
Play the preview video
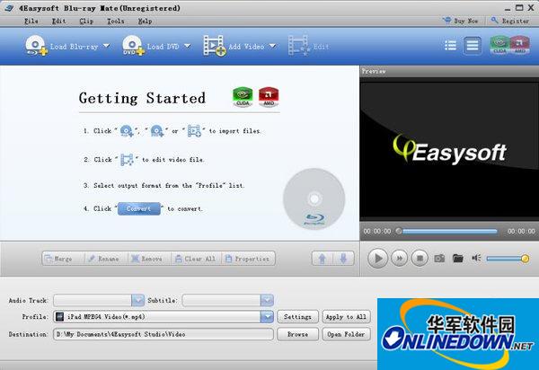(x=378, y=258)
